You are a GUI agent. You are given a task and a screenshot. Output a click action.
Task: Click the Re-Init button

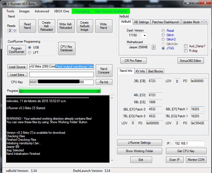click(x=104, y=82)
